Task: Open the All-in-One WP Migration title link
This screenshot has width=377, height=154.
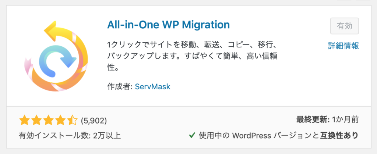Action: (x=168, y=25)
